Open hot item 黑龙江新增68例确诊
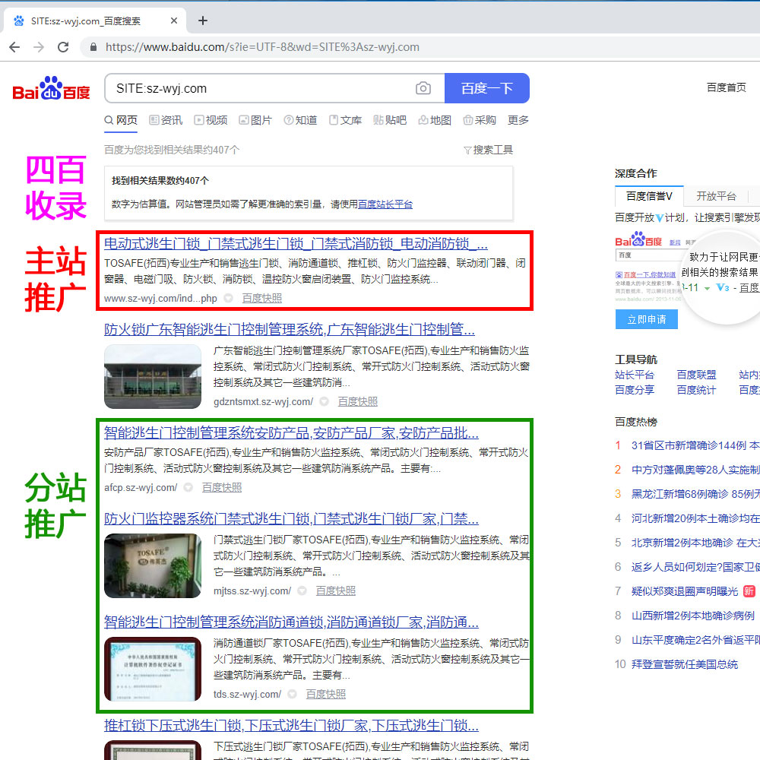The height and width of the screenshot is (760, 760). point(695,494)
